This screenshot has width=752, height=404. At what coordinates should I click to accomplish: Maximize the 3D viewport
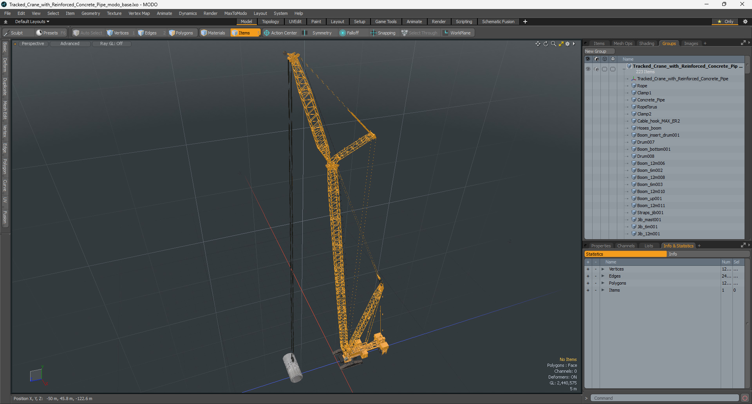561,44
